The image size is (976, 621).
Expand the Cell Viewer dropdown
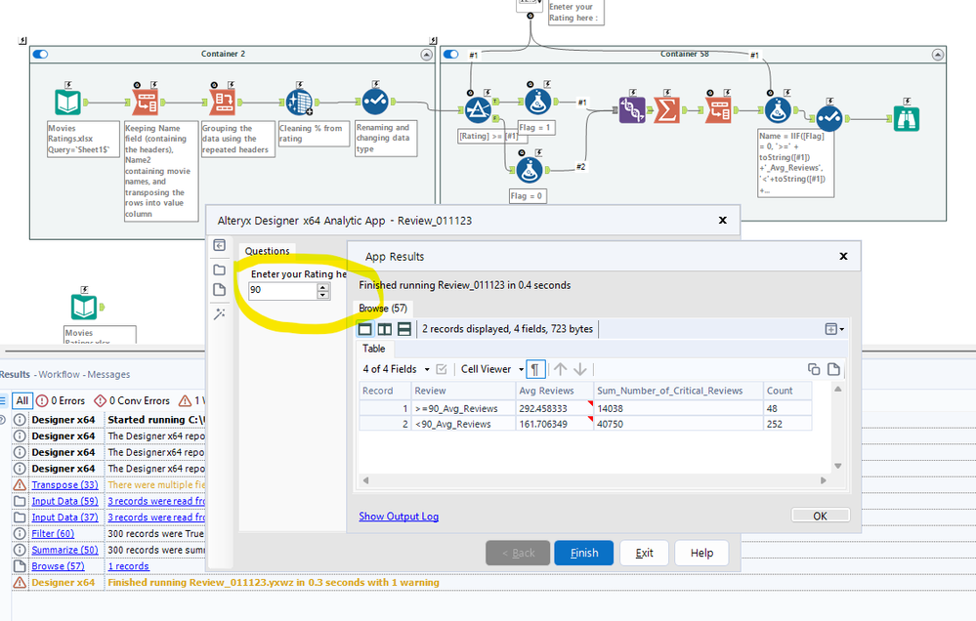[491, 369]
